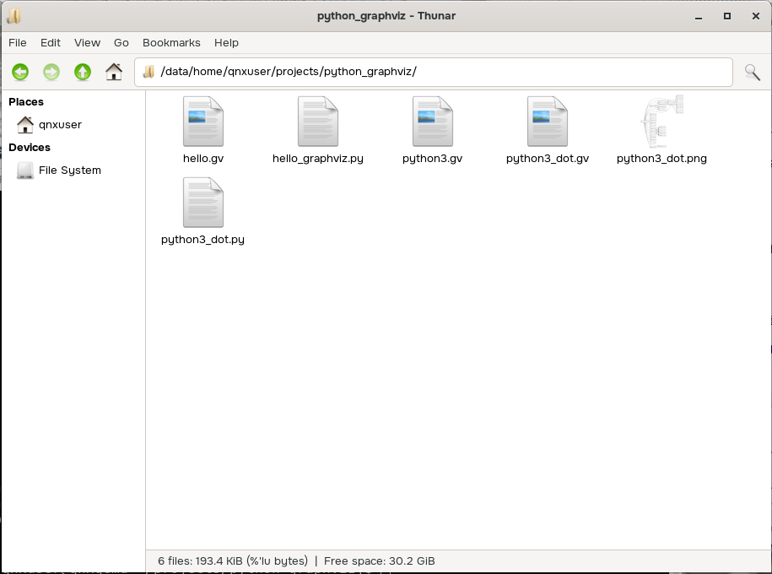Open the File menu
This screenshot has width=772, height=574.
tap(18, 42)
